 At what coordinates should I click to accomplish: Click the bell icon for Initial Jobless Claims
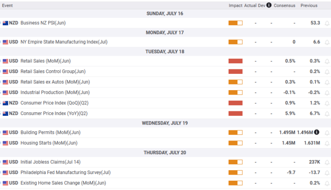(327, 162)
